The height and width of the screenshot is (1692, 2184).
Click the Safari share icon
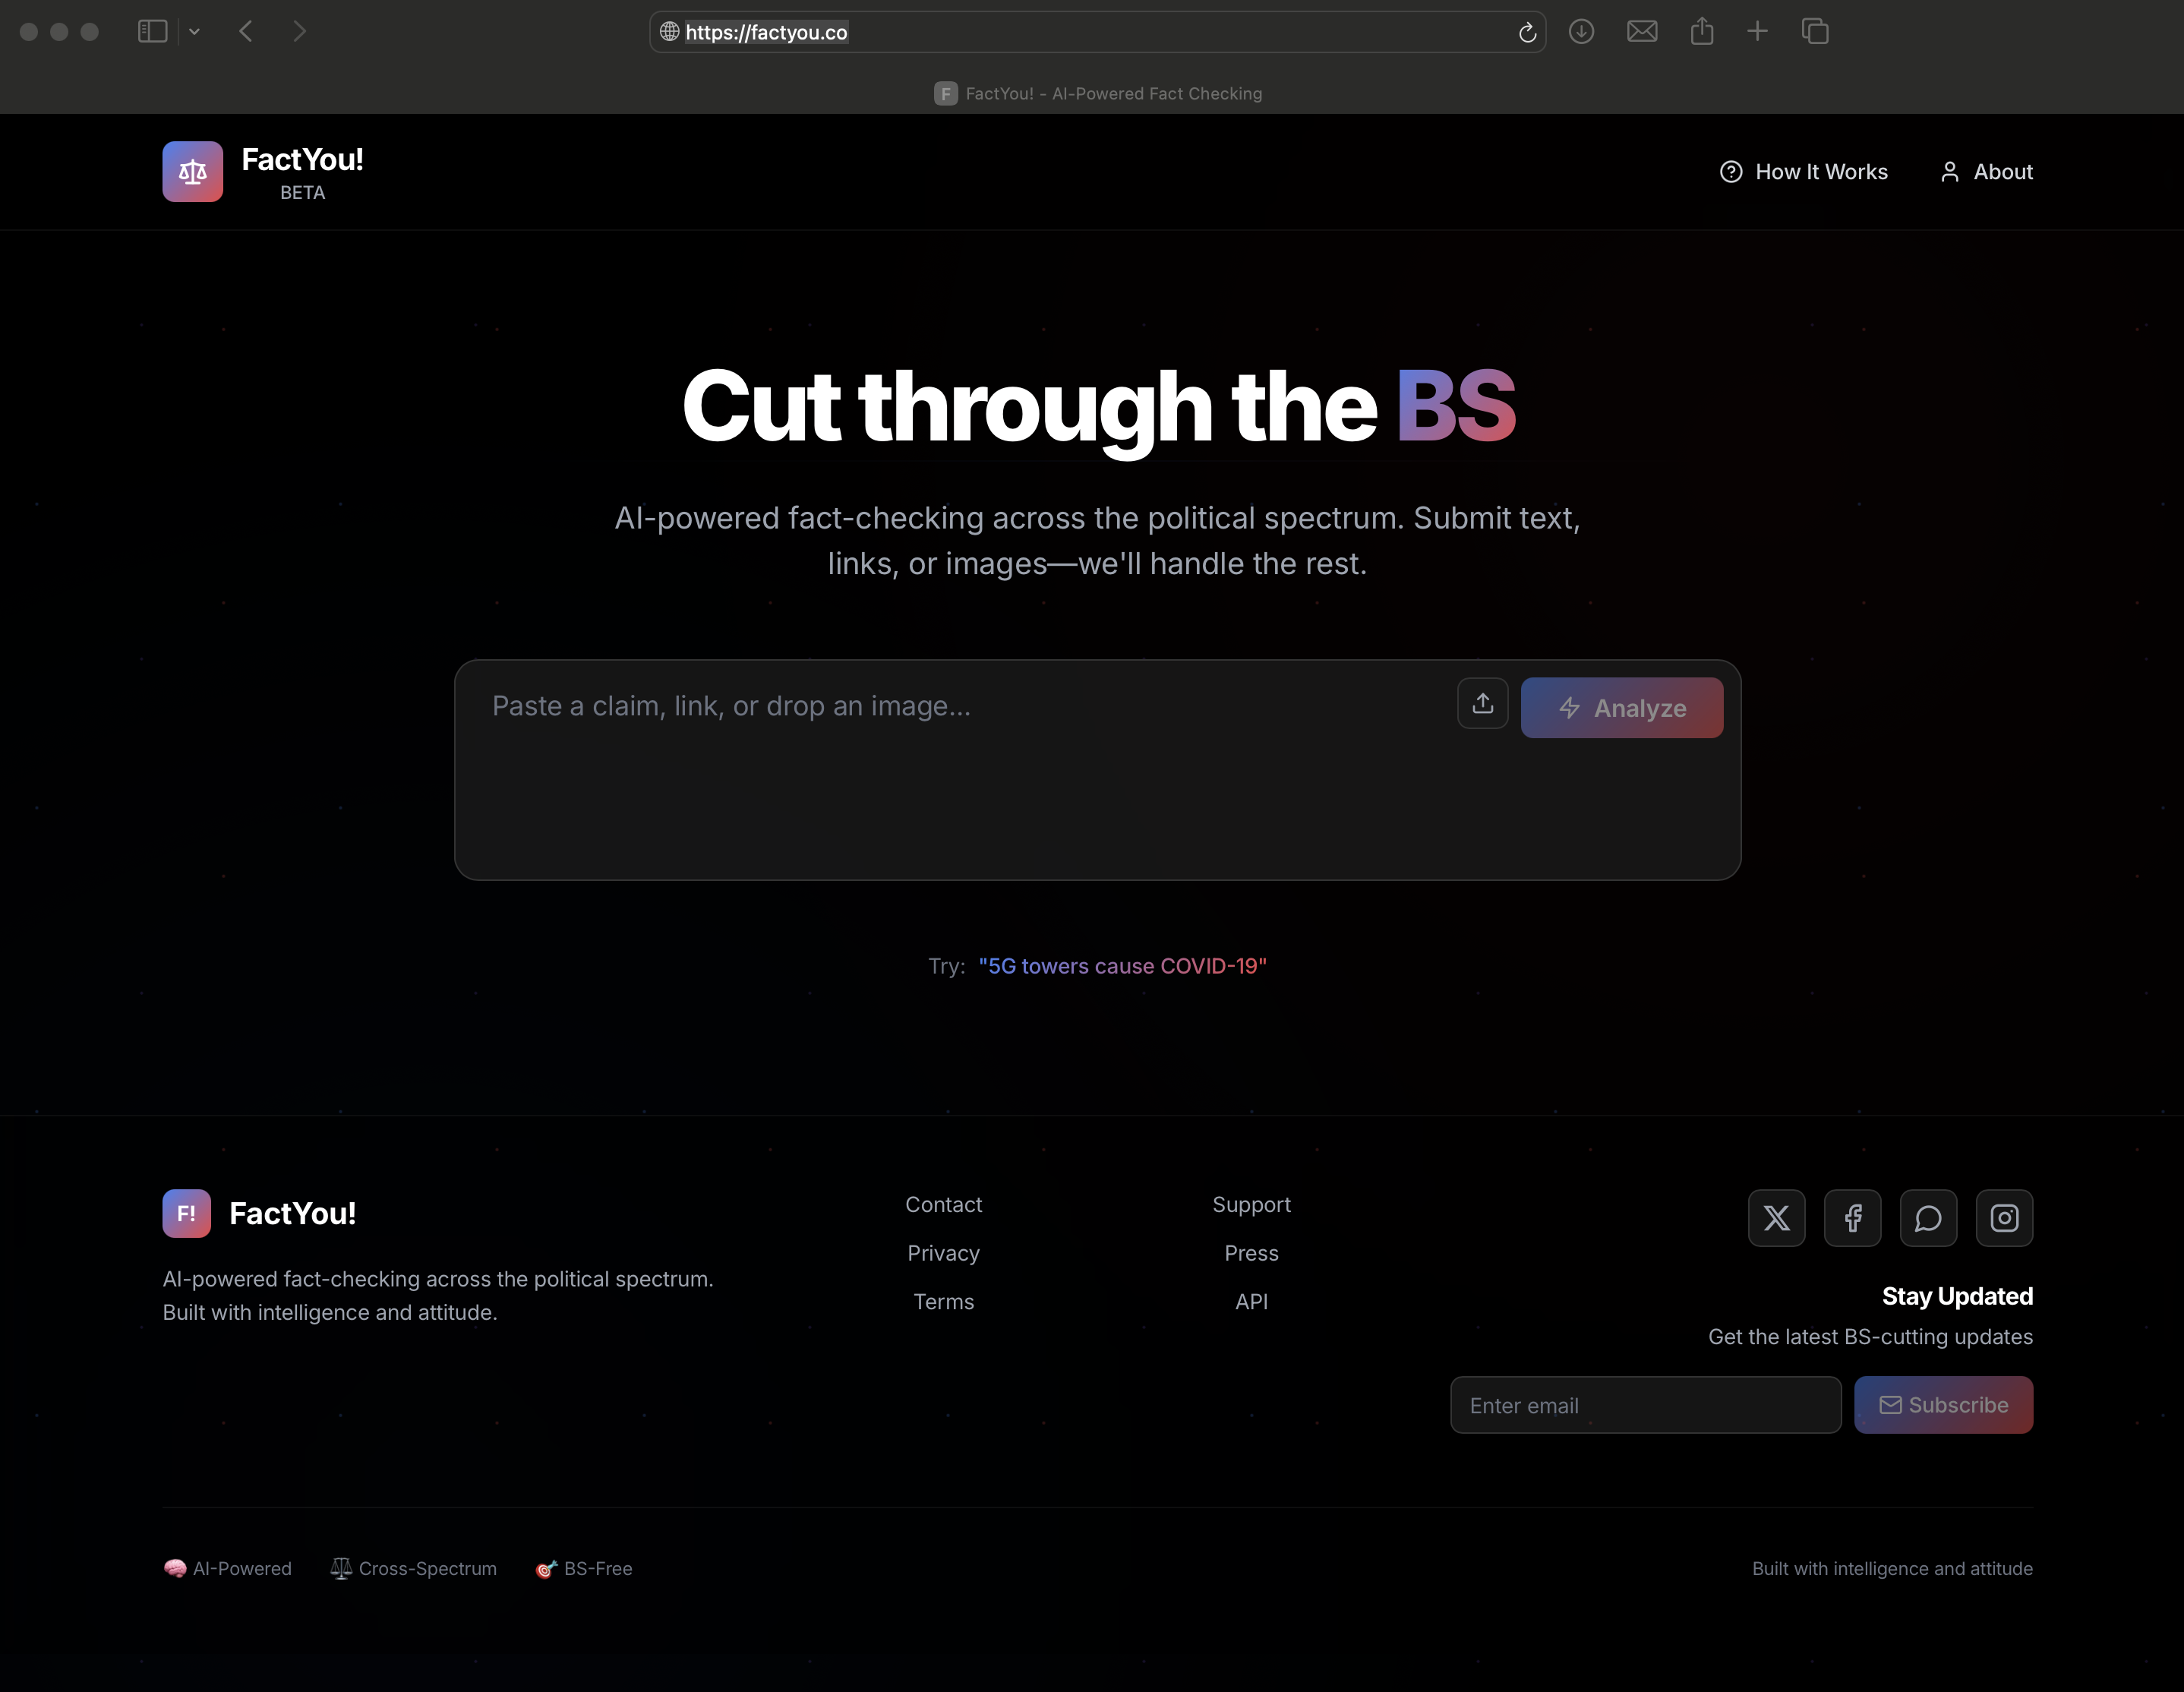[1702, 31]
